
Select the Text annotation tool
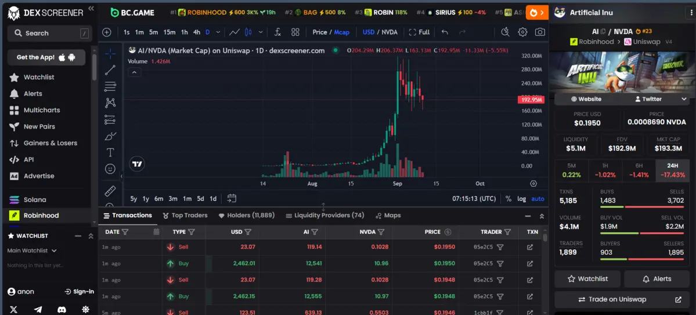(110, 152)
